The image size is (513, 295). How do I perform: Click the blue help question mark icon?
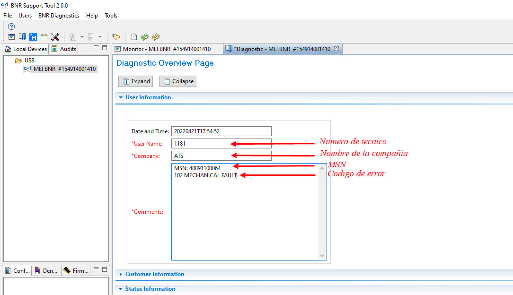11,26
